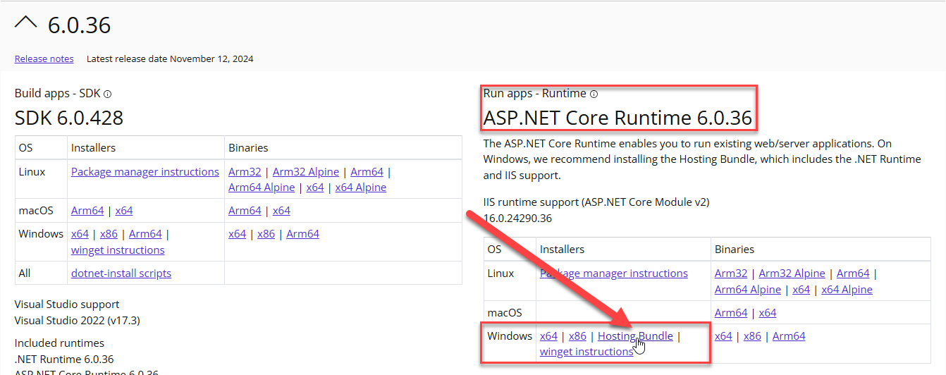The height and width of the screenshot is (375, 946).
Task: Download SDK macOS x64 binary
Action: [281, 211]
